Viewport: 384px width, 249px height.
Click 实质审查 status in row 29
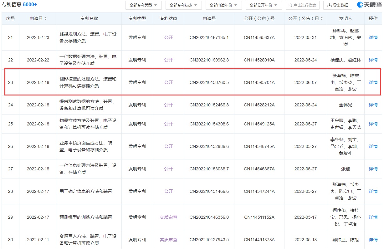[168, 217]
